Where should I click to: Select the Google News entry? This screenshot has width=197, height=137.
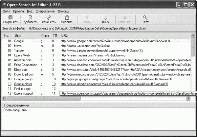click(x=23, y=84)
